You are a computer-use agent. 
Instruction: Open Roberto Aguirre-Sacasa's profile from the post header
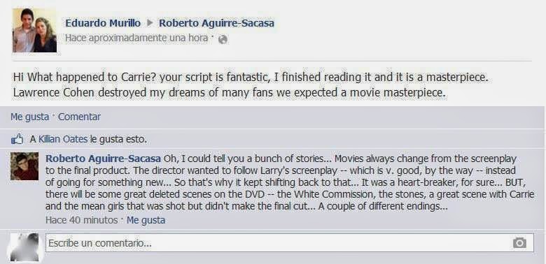(x=216, y=23)
